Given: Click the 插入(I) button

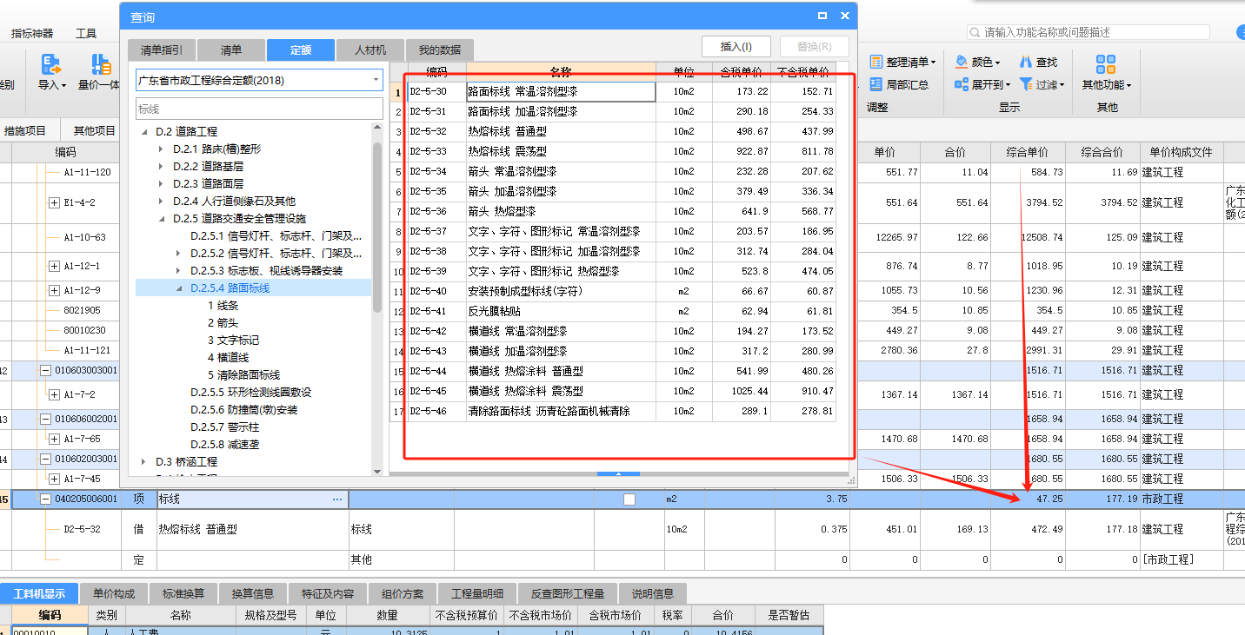Looking at the screenshot, I should click(x=736, y=46).
